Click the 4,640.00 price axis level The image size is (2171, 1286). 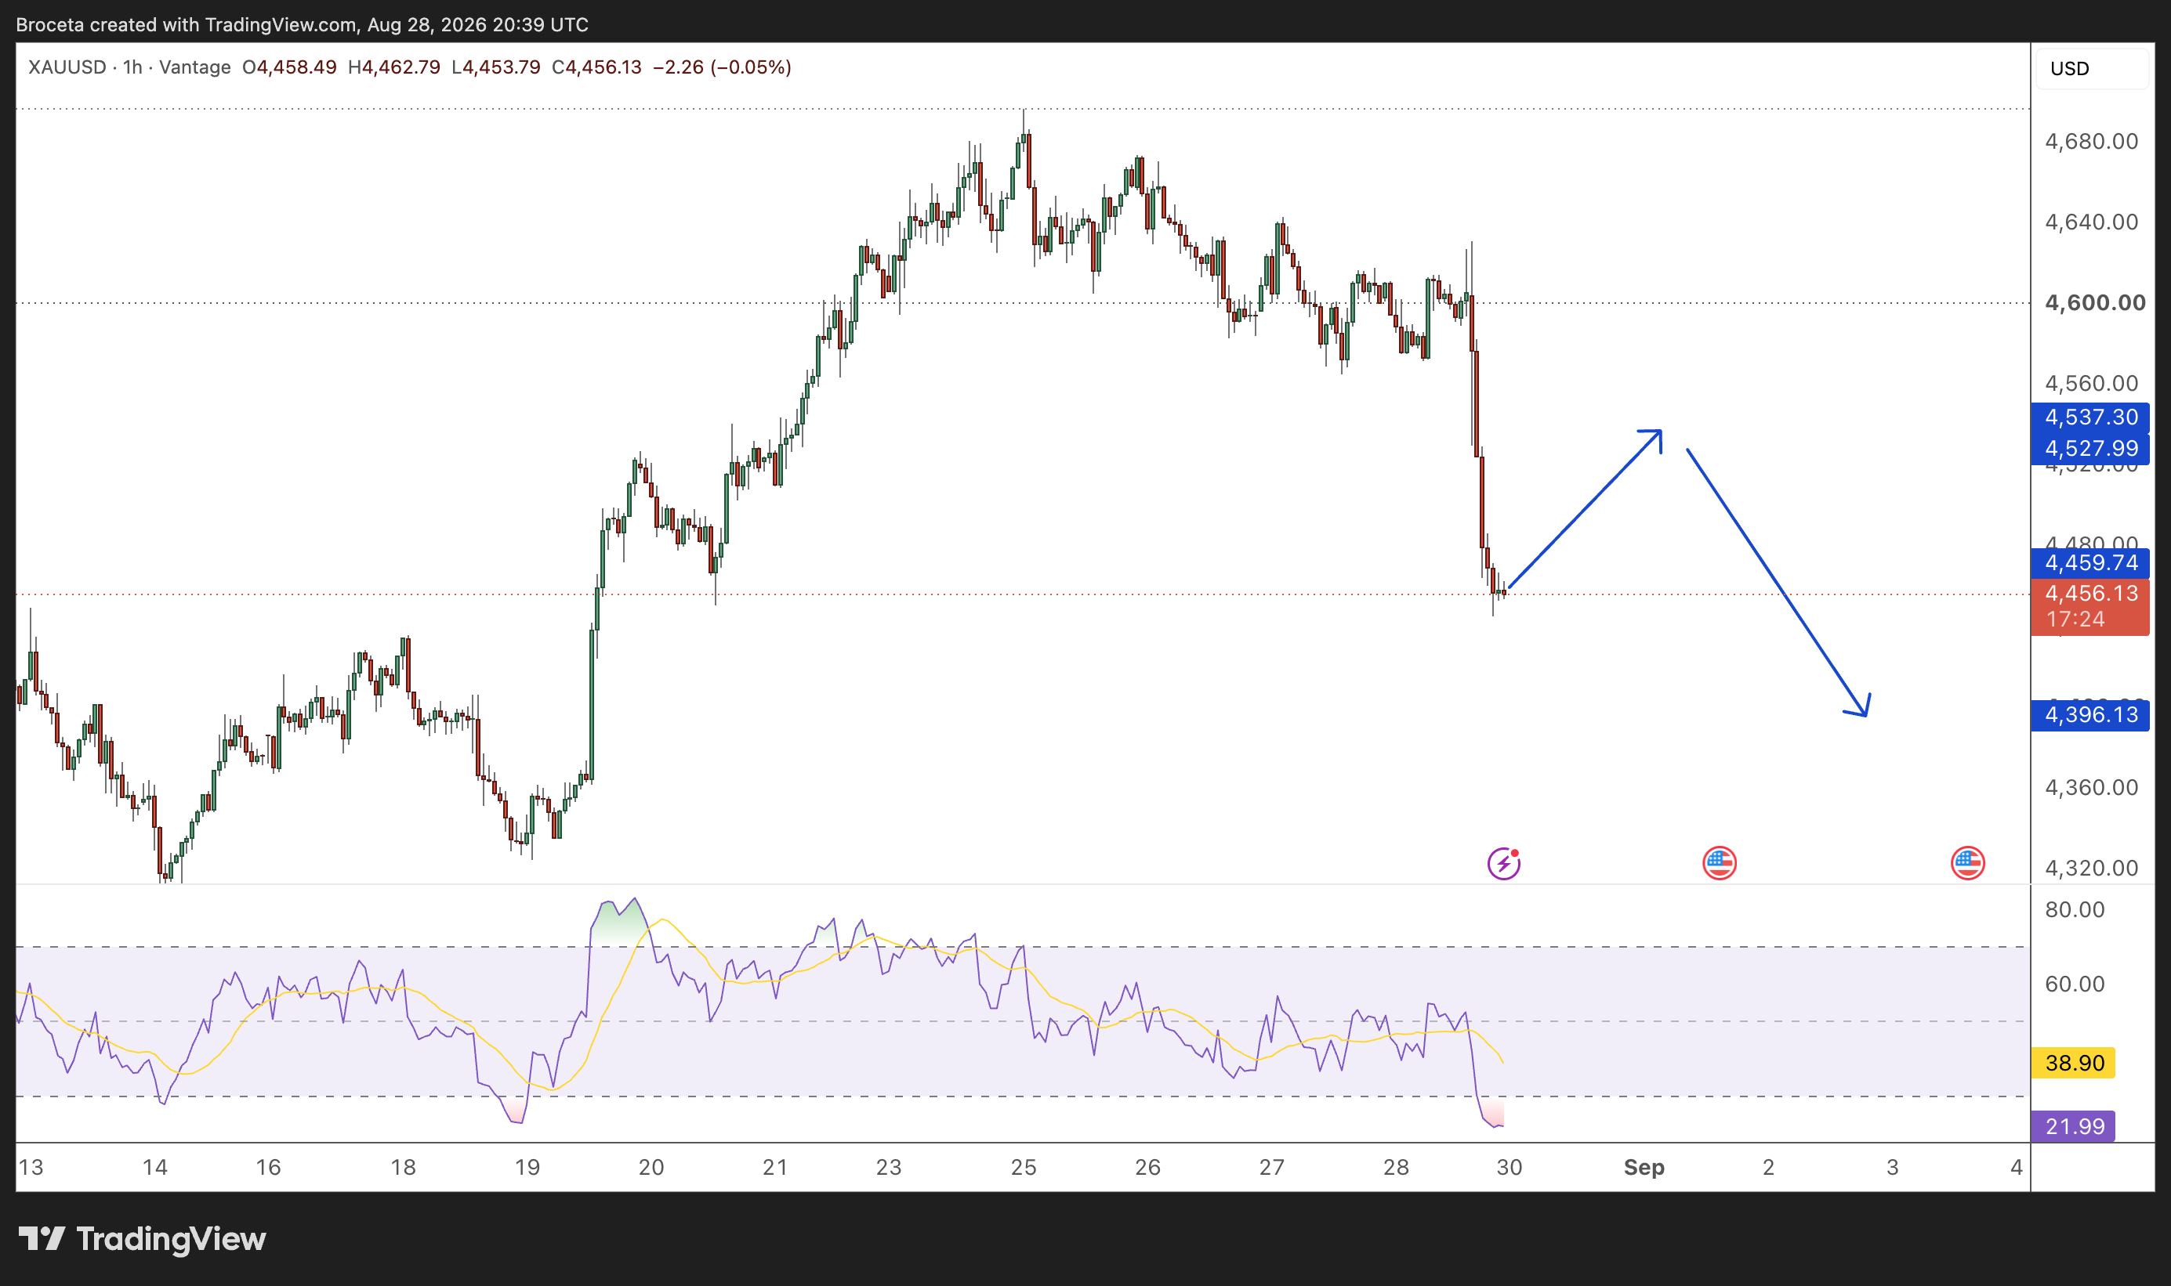click(x=2091, y=222)
